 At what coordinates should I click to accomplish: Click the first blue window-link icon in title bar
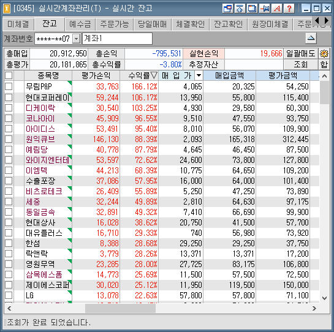227,9
